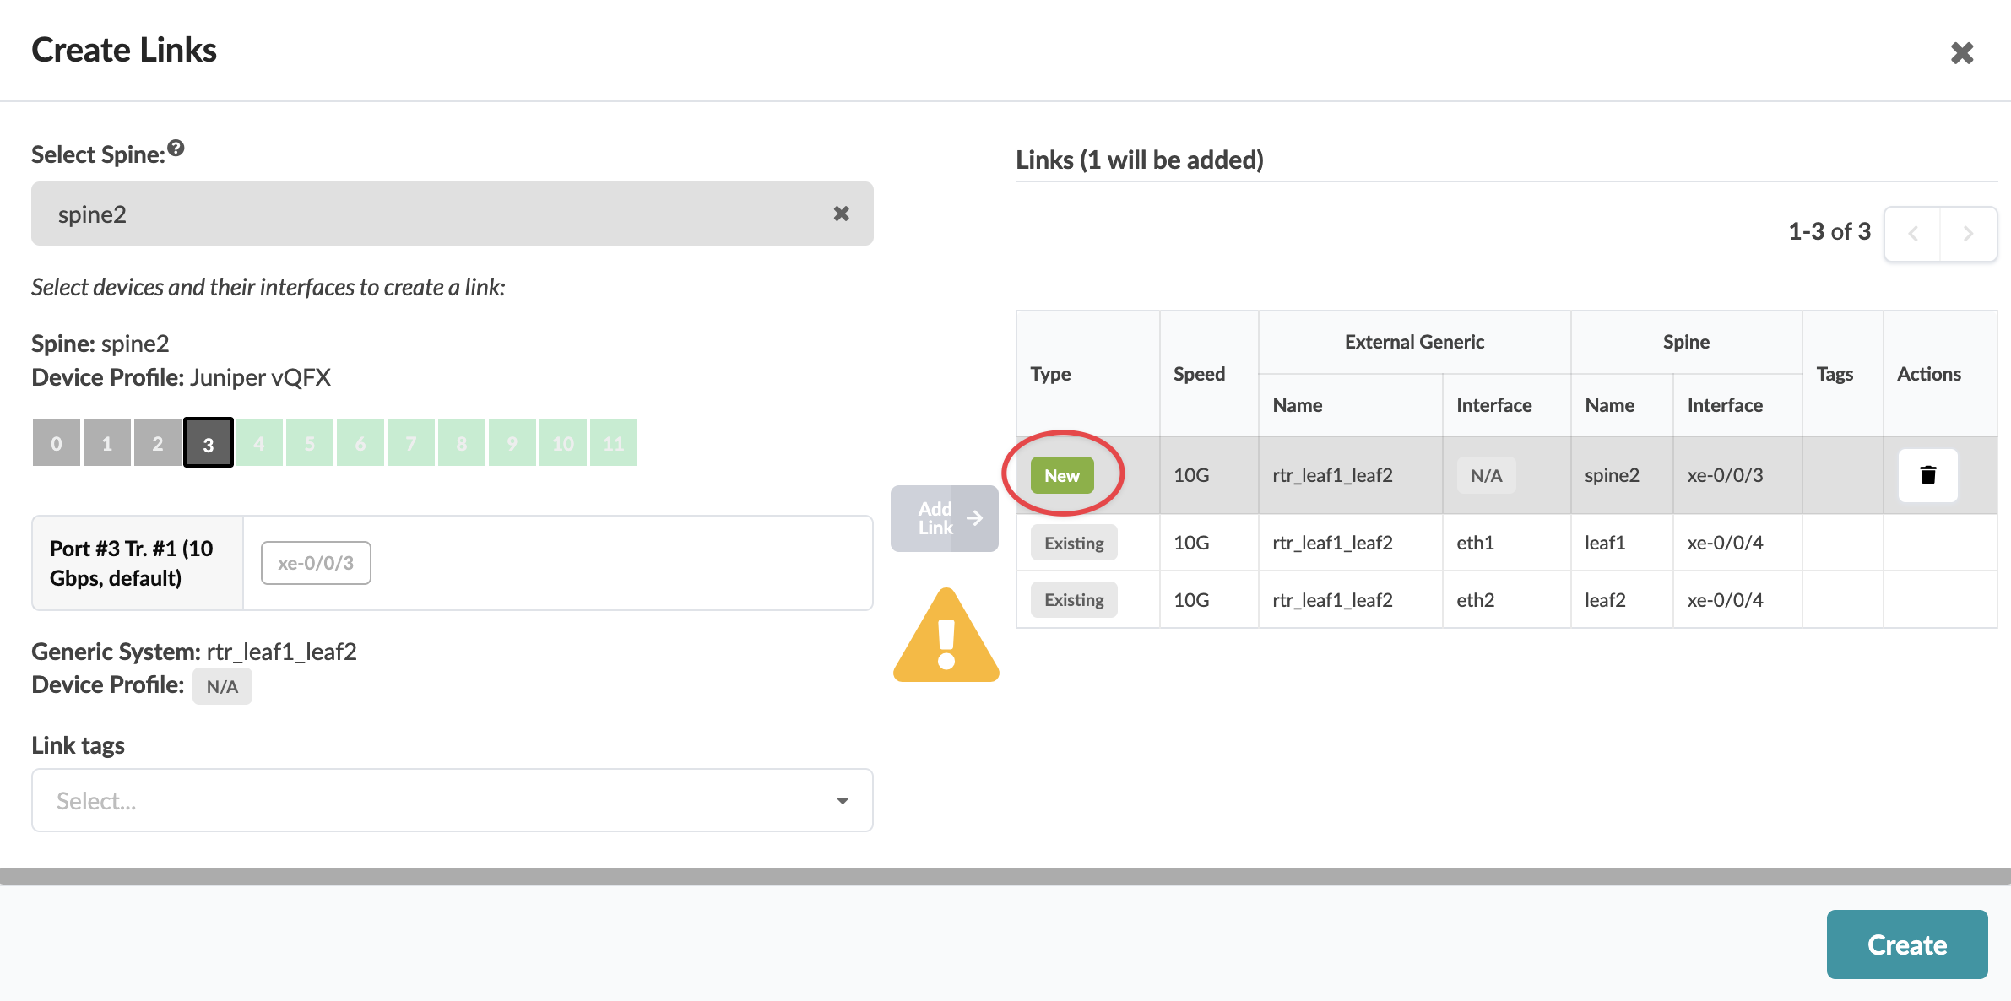Click the yellow warning triangle icon
2011x1001 pixels.
[946, 638]
